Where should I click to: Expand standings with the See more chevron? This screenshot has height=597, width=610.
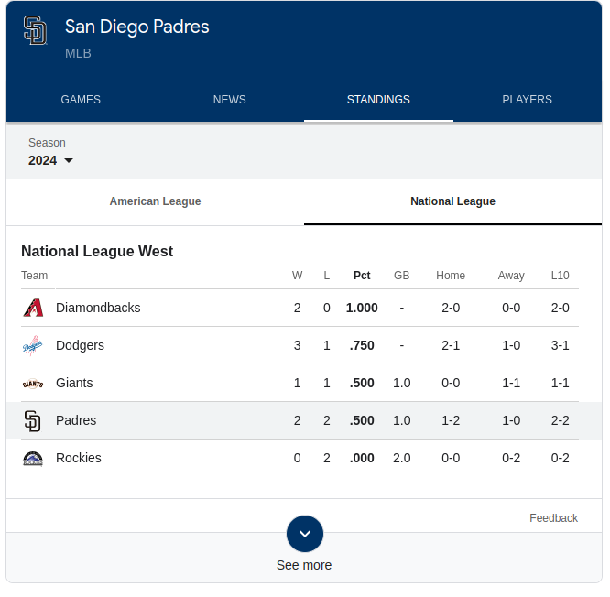point(305,534)
